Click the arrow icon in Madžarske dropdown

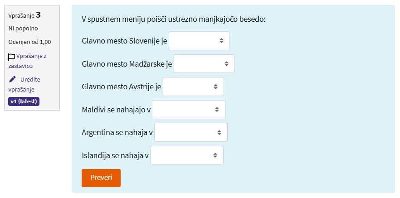pyautogui.click(x=226, y=64)
